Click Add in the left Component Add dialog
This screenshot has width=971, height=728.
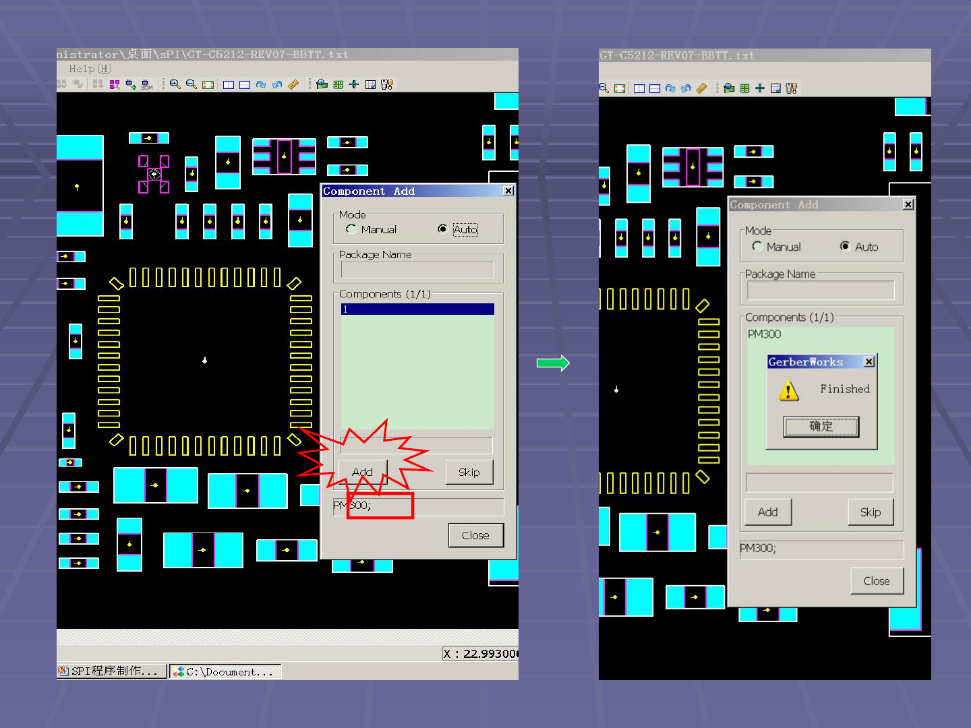pyautogui.click(x=363, y=472)
